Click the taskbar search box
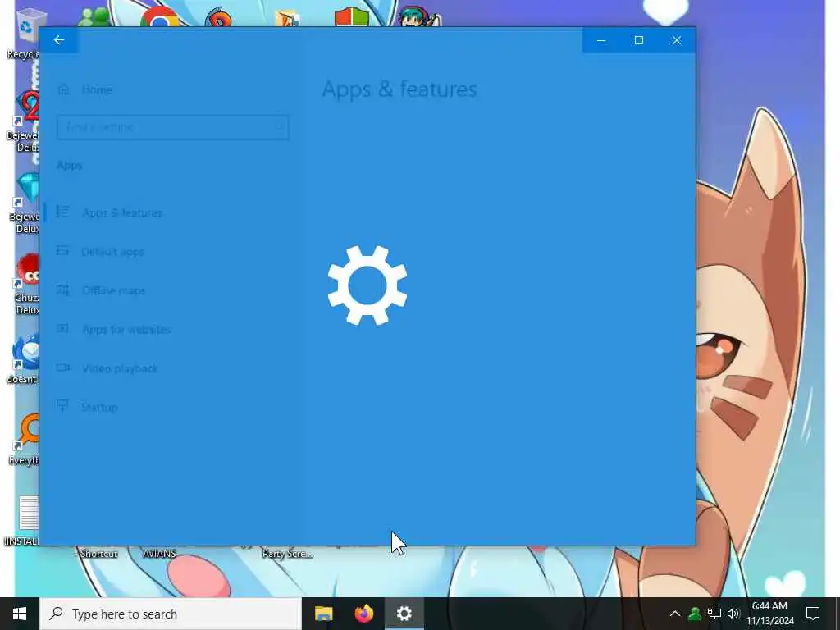The image size is (840, 630). click(x=171, y=614)
